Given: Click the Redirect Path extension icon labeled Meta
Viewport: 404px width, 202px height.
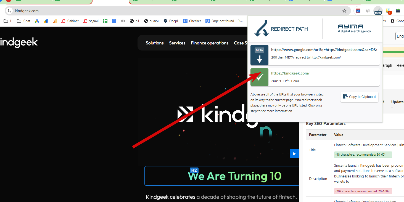Looking at the screenshot, I should [378, 11].
